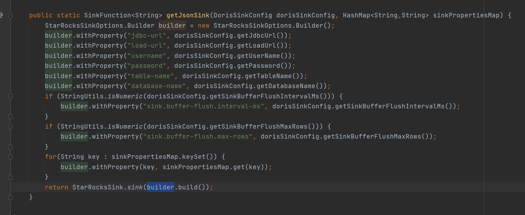Click the sinkPropertiesMap parameter in signature
This screenshot has height=215, width=525.
pos(466,15)
